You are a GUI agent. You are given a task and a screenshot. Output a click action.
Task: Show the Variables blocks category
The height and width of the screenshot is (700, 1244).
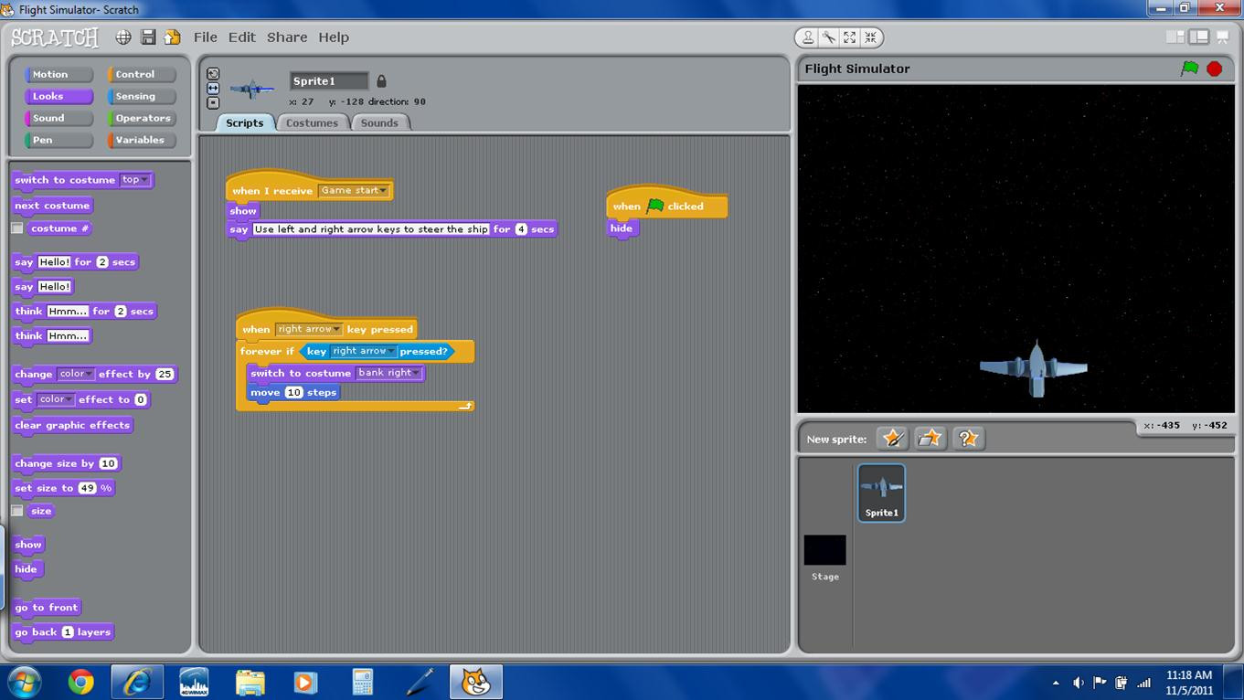click(142, 140)
